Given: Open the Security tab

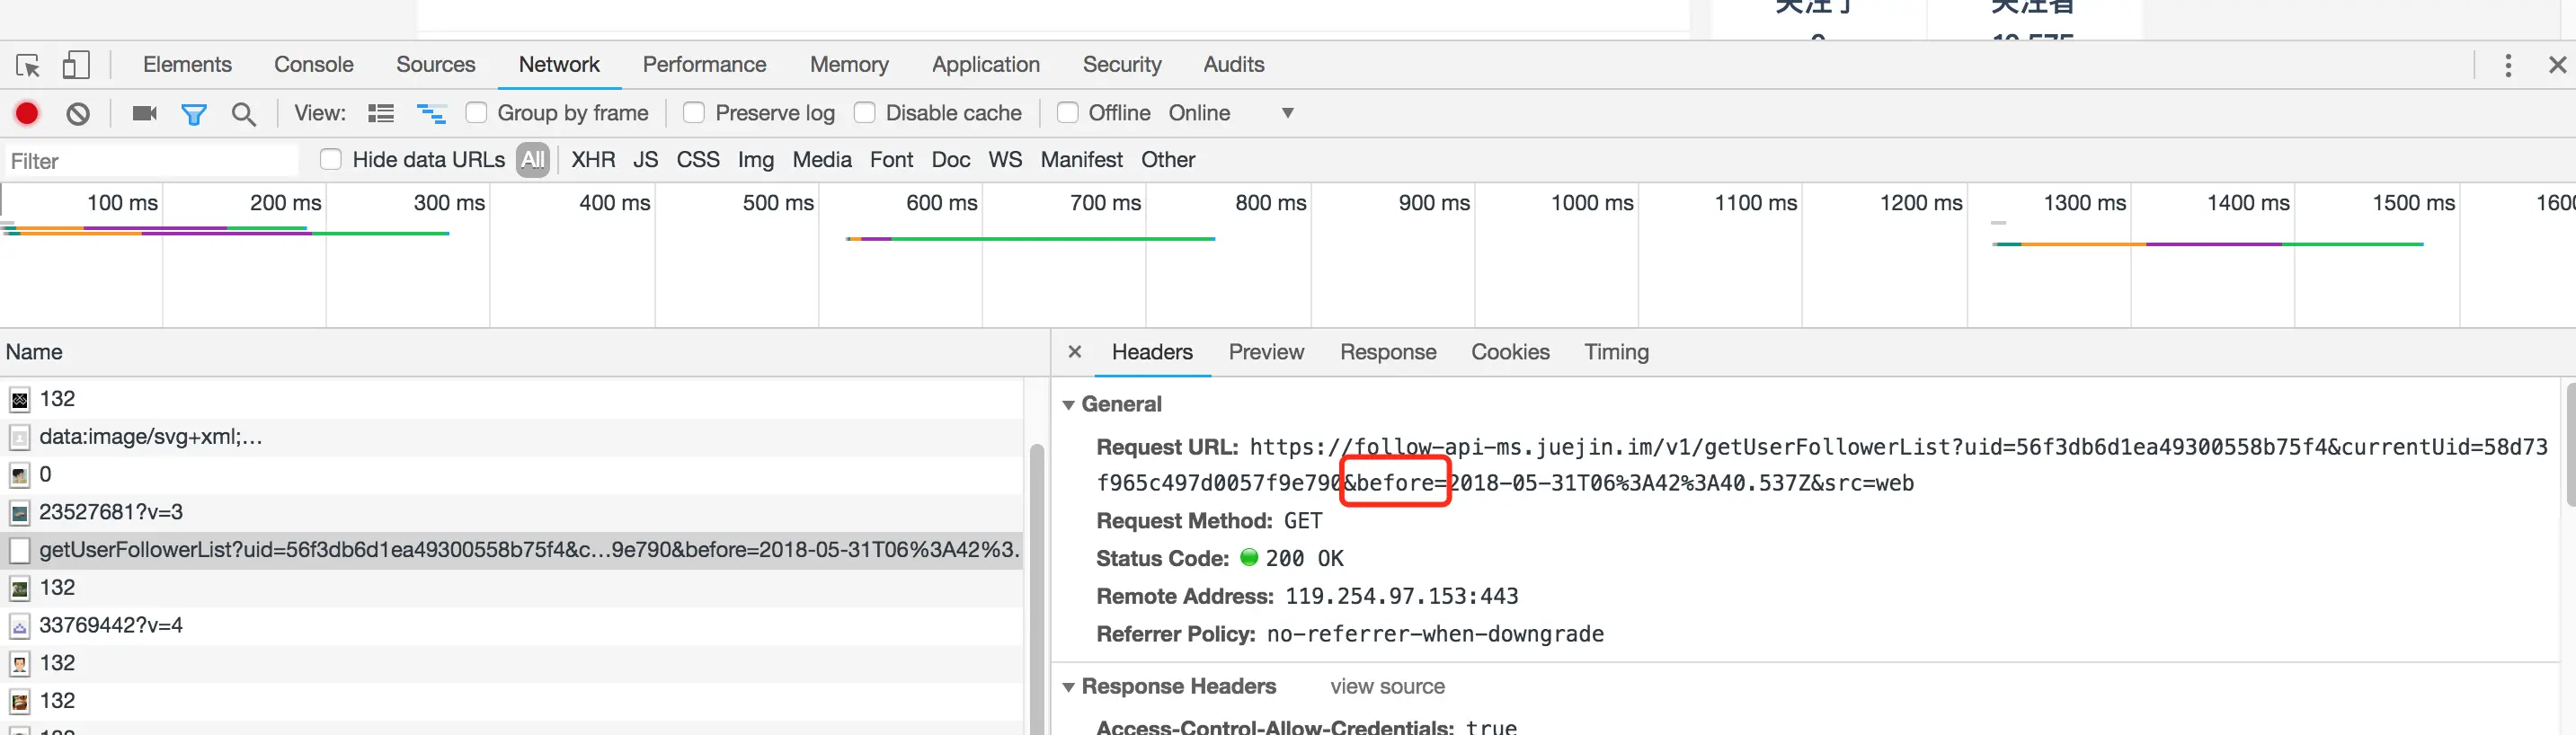Looking at the screenshot, I should click(1122, 65).
